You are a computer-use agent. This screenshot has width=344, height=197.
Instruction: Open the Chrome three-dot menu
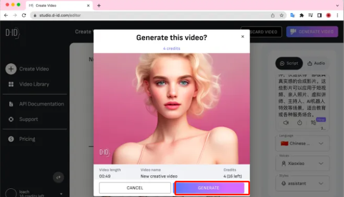[x=337, y=15]
